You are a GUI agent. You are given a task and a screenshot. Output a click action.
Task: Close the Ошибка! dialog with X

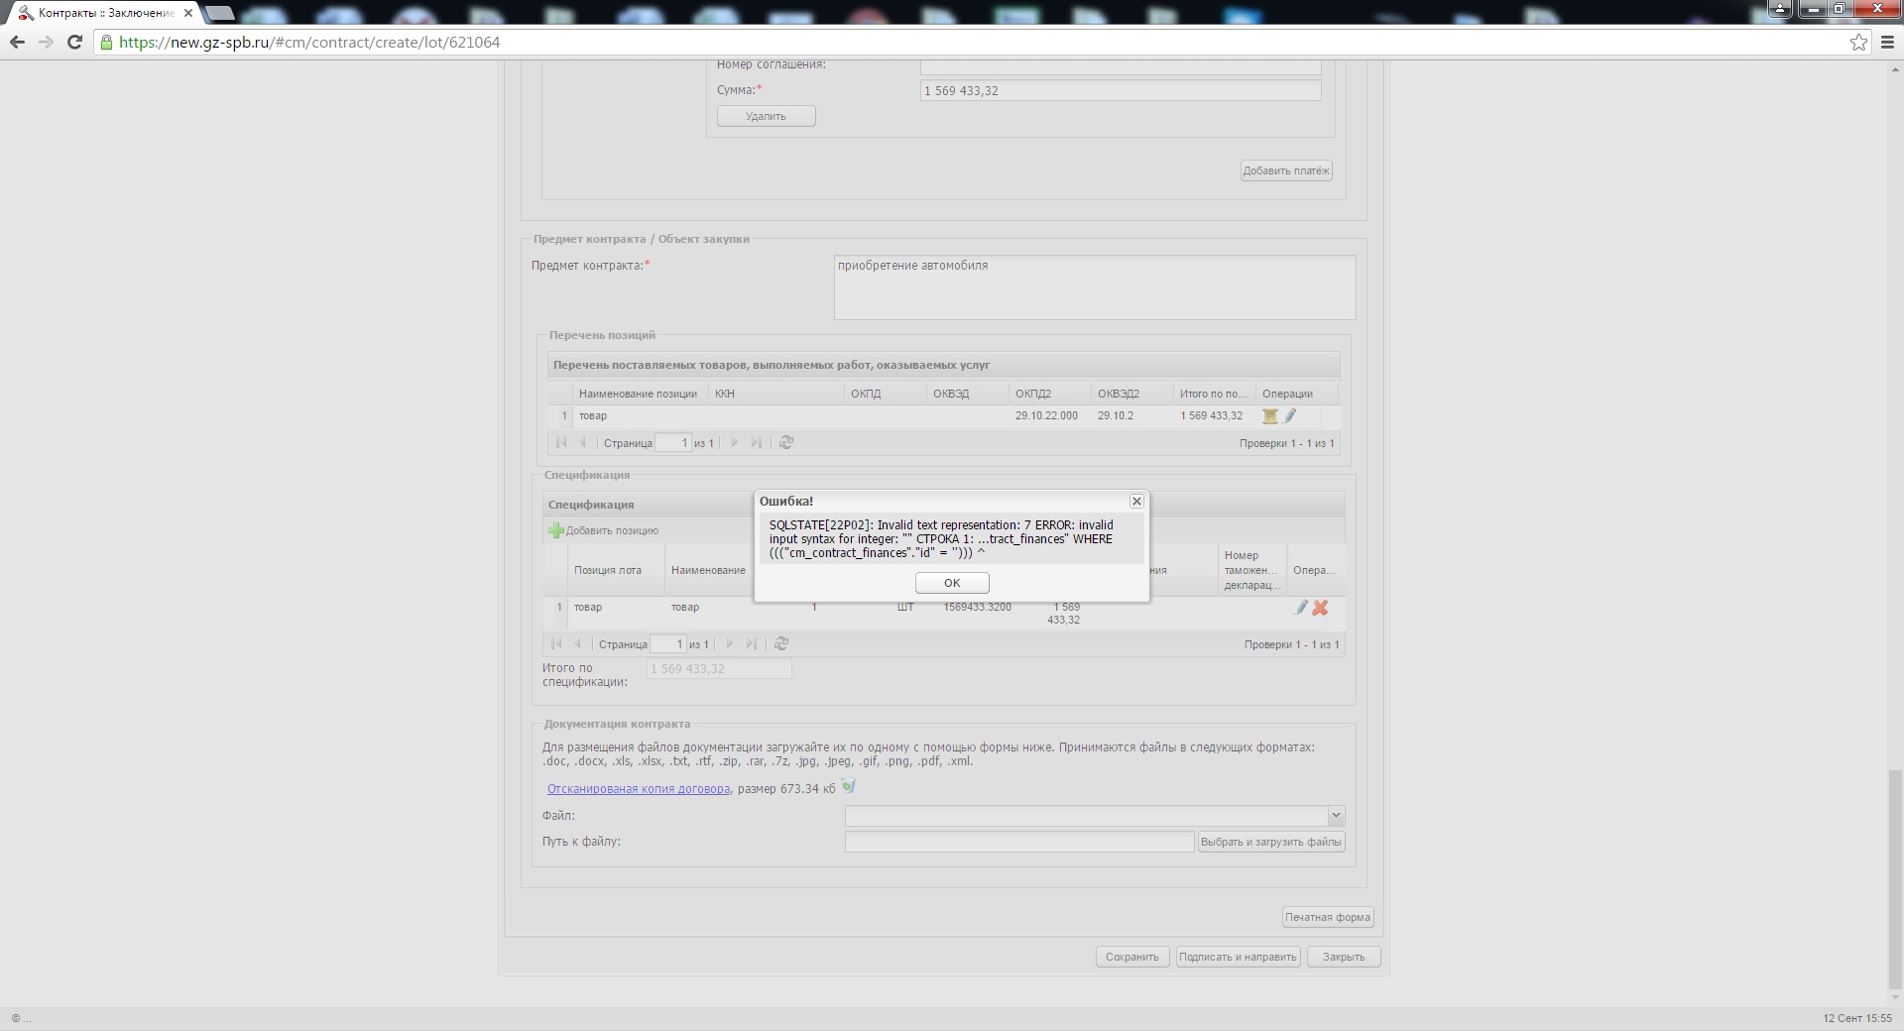coord(1136,502)
